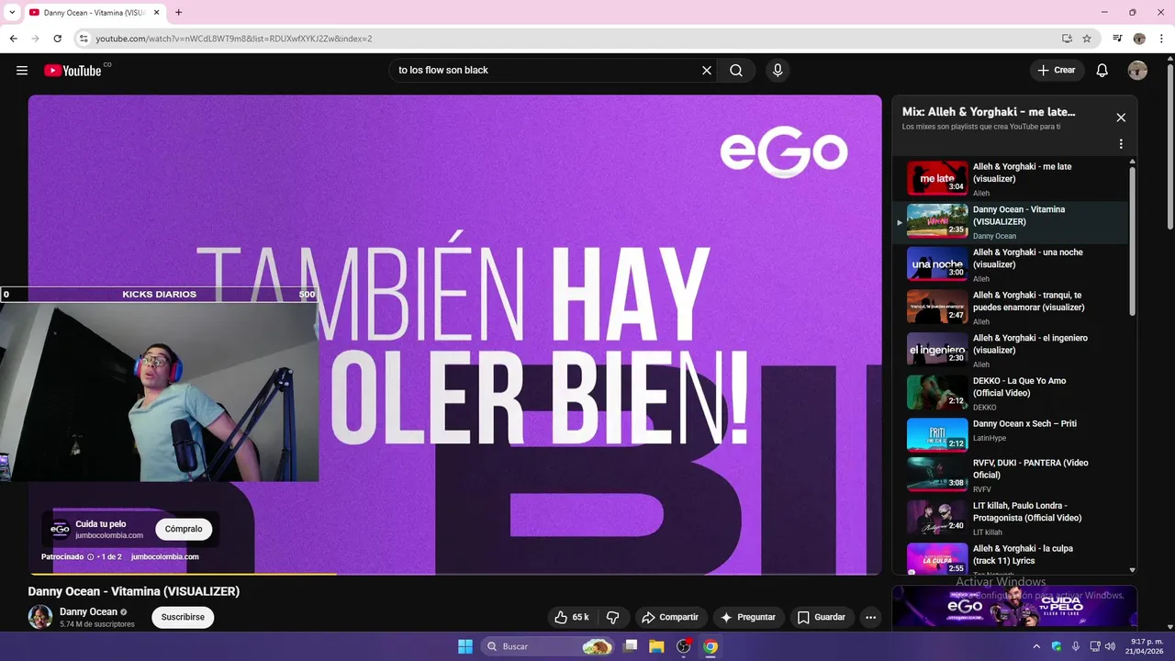Switch to Chrome in the taskbar
Viewport: 1175px width, 661px height.
tap(711, 646)
